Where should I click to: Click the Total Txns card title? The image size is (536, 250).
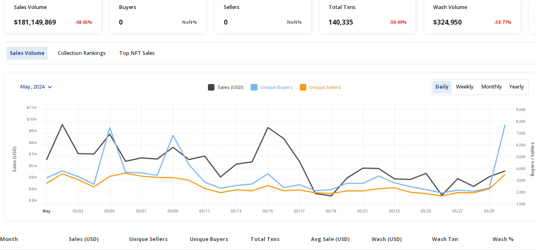(x=342, y=7)
